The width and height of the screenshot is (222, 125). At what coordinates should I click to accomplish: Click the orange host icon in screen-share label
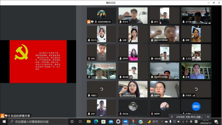click(x=2, y=116)
